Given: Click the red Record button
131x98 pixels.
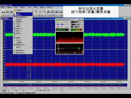Looking at the screenshot, I should click(58, 27).
